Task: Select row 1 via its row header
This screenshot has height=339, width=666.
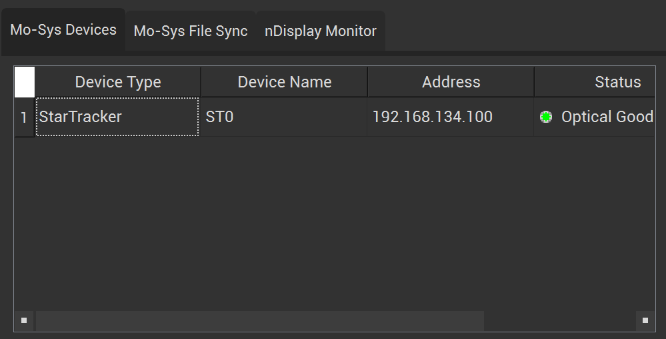Action: [25, 117]
